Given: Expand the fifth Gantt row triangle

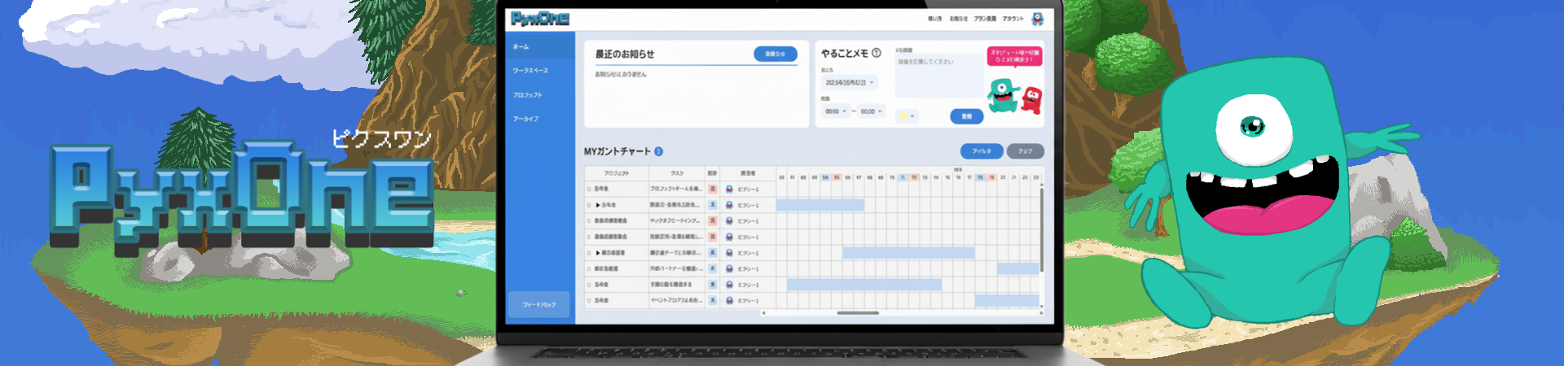Looking at the screenshot, I should pos(598,253).
